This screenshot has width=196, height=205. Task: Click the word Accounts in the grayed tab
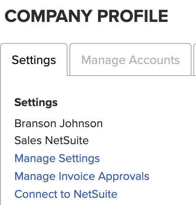tap(154, 60)
